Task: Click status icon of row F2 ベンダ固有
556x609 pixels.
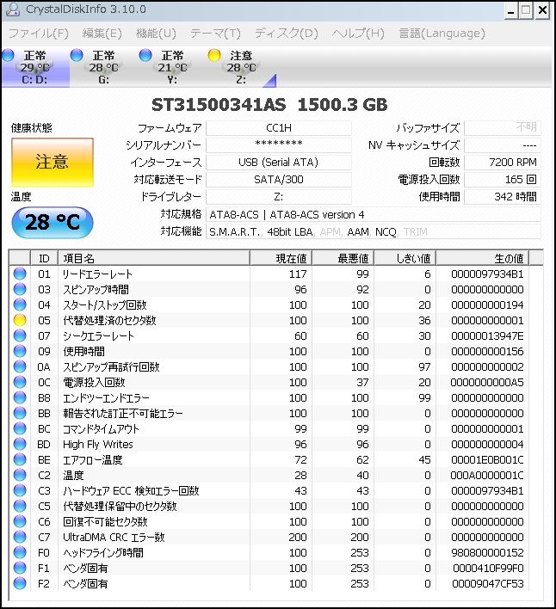Action: point(20,583)
